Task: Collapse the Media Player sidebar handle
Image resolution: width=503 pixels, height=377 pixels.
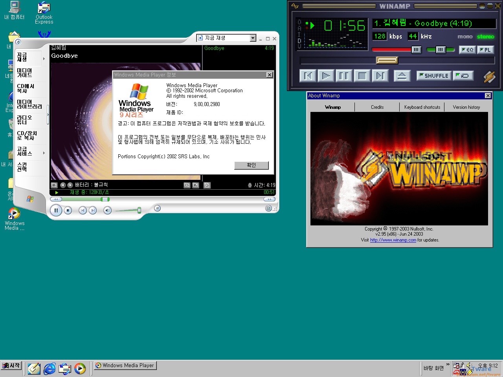Action: 48,115
